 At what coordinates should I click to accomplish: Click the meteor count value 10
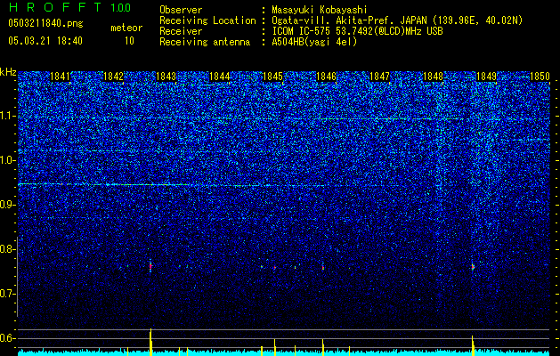129,41
